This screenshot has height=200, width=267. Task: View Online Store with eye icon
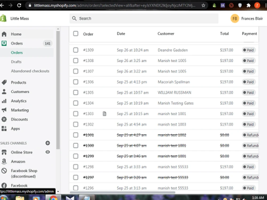tap(48, 152)
